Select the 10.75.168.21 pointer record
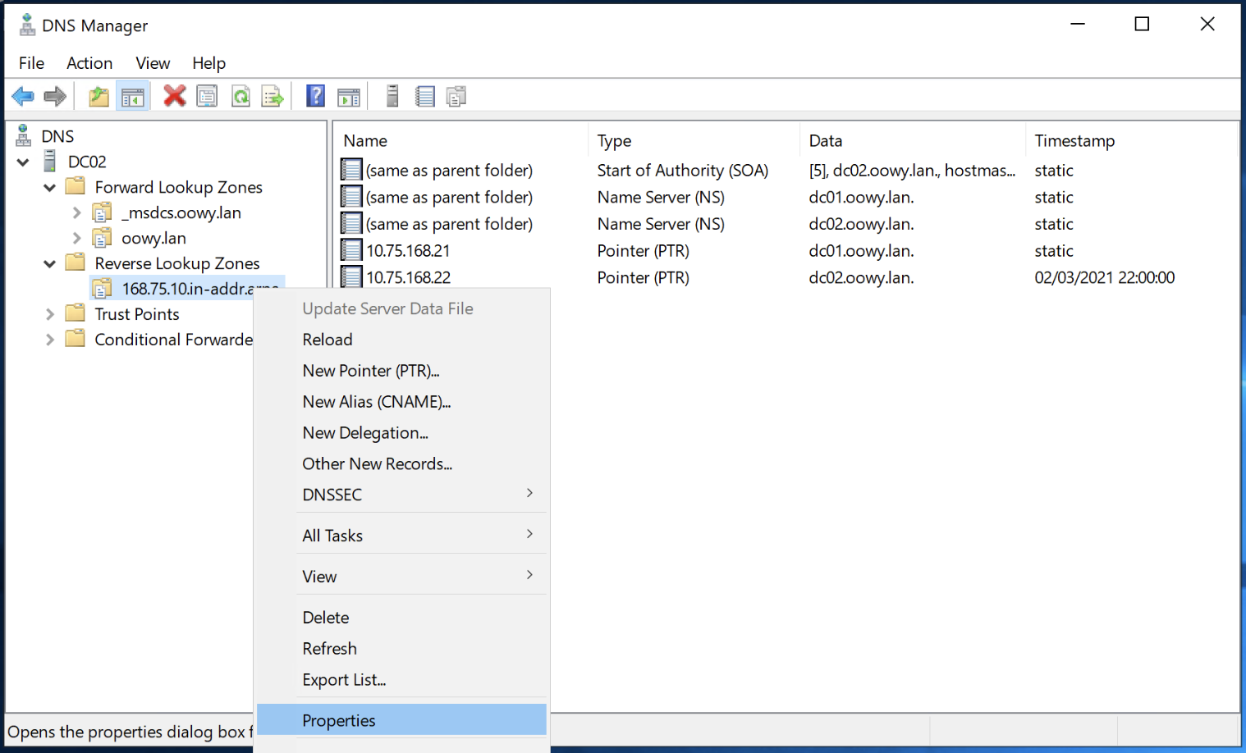1246x753 pixels. [x=408, y=251]
